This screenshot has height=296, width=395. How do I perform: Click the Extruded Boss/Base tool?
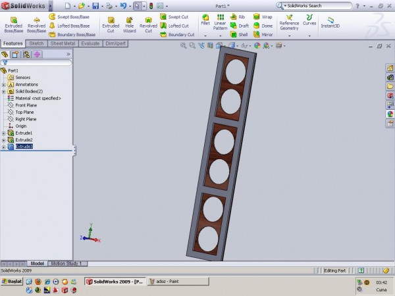tap(13, 25)
